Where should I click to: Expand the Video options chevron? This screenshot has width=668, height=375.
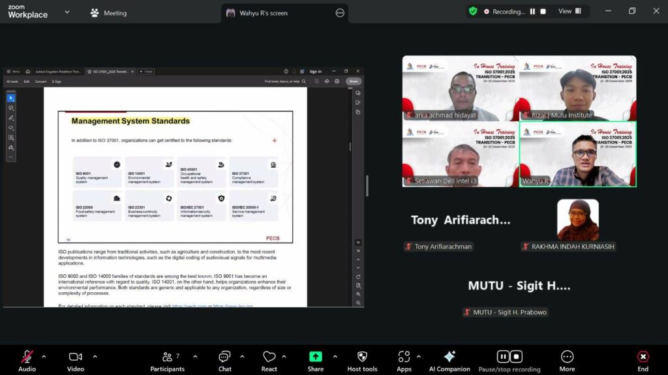pyautogui.click(x=95, y=357)
